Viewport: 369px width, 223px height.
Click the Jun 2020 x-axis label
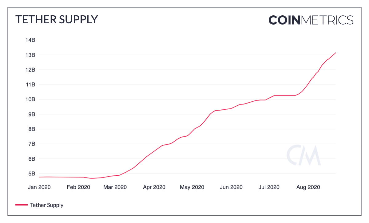(231, 187)
